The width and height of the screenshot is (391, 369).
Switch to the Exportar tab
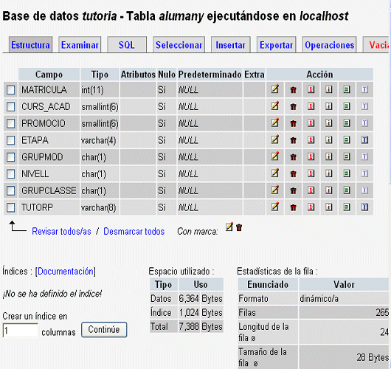tap(277, 45)
